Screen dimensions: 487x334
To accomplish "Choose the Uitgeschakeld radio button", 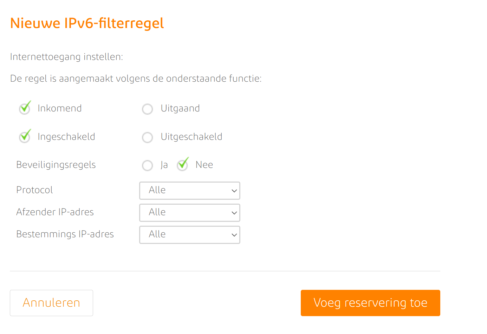I will (x=148, y=137).
